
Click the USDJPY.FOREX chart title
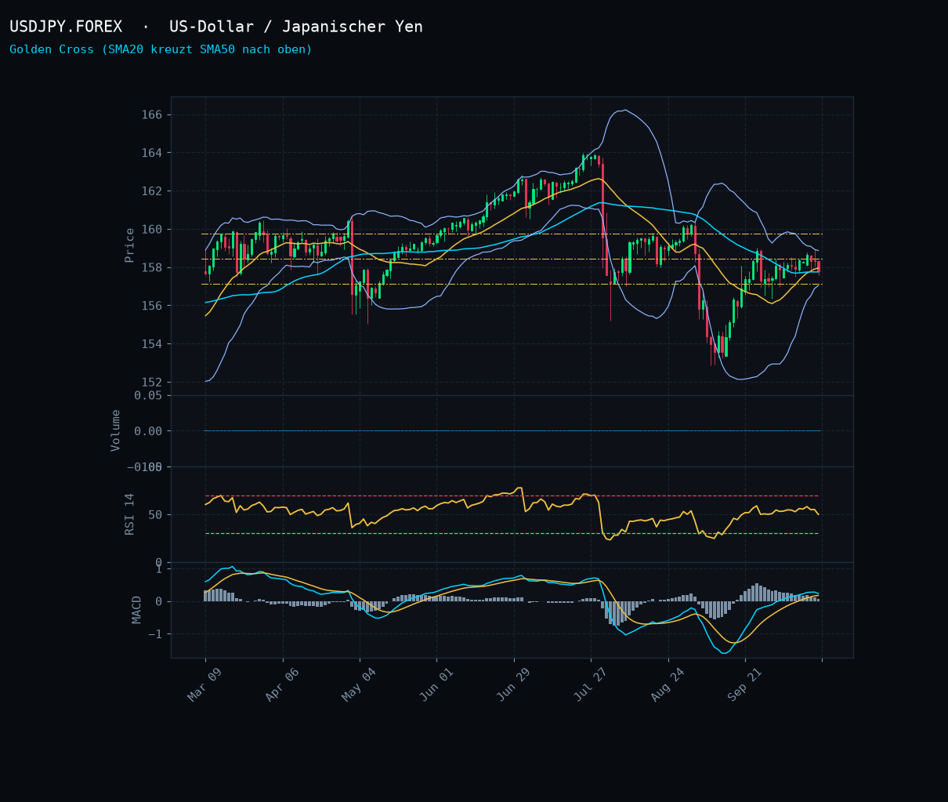216,27
